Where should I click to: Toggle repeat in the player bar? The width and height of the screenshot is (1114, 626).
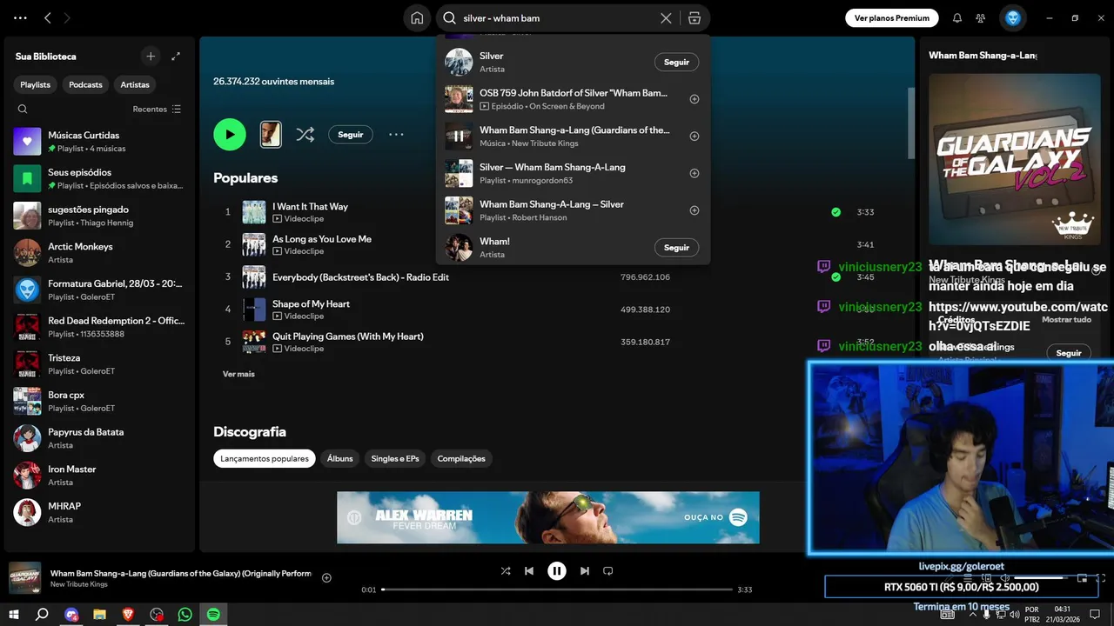pos(608,571)
